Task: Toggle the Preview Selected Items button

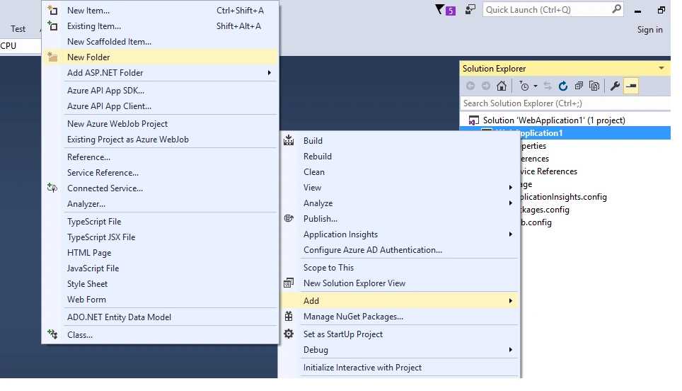Action: 631,86
